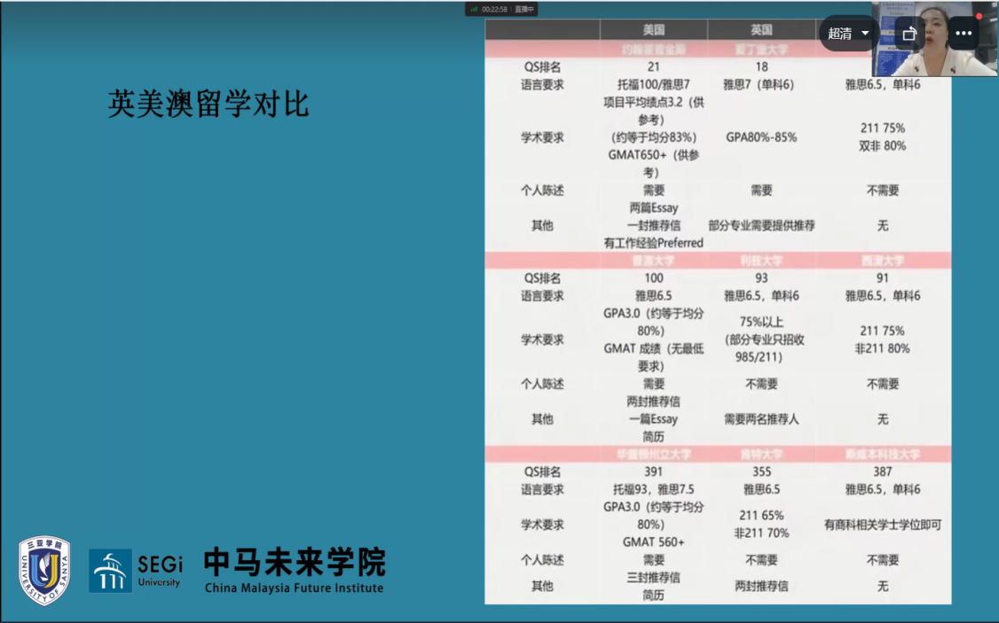Image resolution: width=999 pixels, height=623 pixels.
Task: Click the dropdown arrow beside 超清
Action: tap(865, 34)
